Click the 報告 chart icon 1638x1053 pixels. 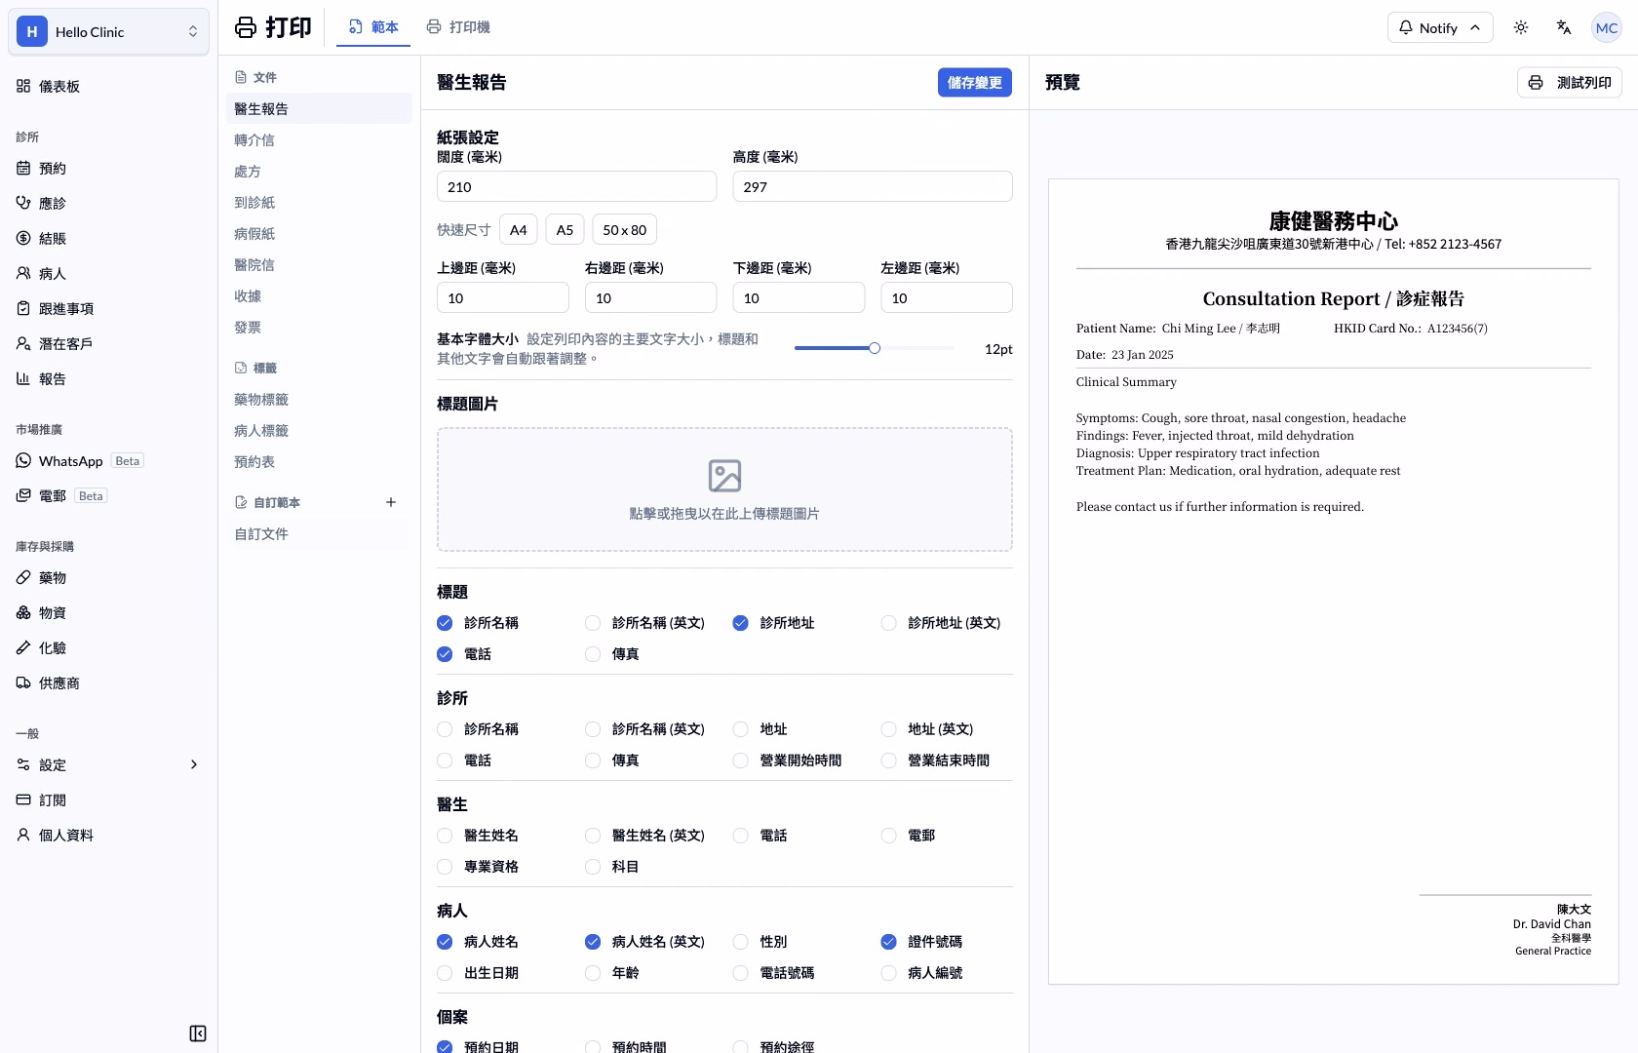point(23,378)
